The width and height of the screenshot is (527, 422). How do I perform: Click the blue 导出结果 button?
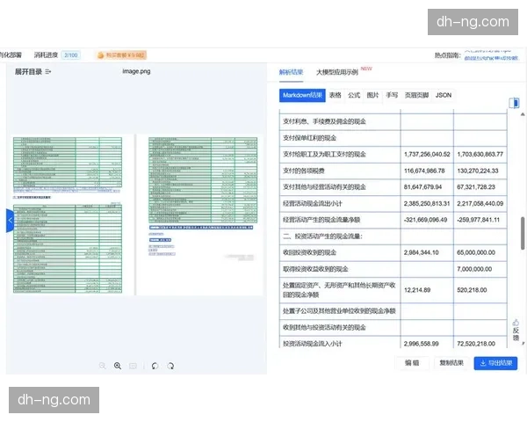[x=495, y=363]
